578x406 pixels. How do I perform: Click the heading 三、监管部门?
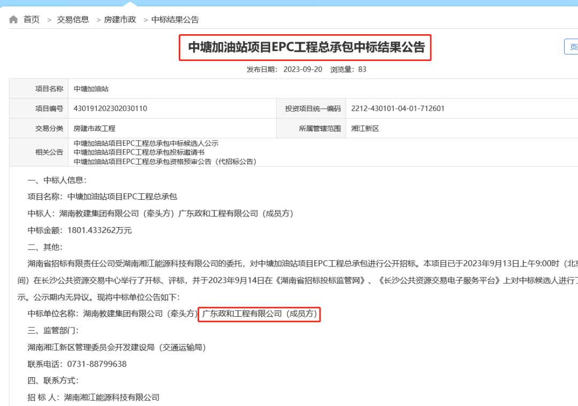[53, 330]
